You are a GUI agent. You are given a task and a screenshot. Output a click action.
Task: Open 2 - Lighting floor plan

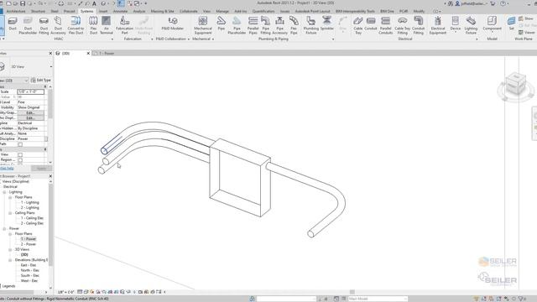click(30, 208)
